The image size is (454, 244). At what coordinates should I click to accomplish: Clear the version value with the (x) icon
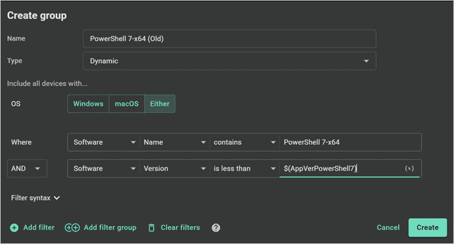click(x=409, y=169)
